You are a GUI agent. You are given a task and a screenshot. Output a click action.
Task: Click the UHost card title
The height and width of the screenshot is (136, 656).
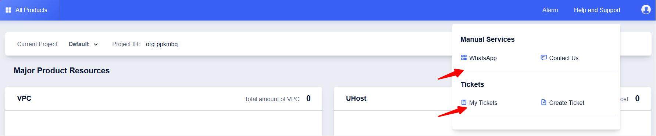click(356, 98)
